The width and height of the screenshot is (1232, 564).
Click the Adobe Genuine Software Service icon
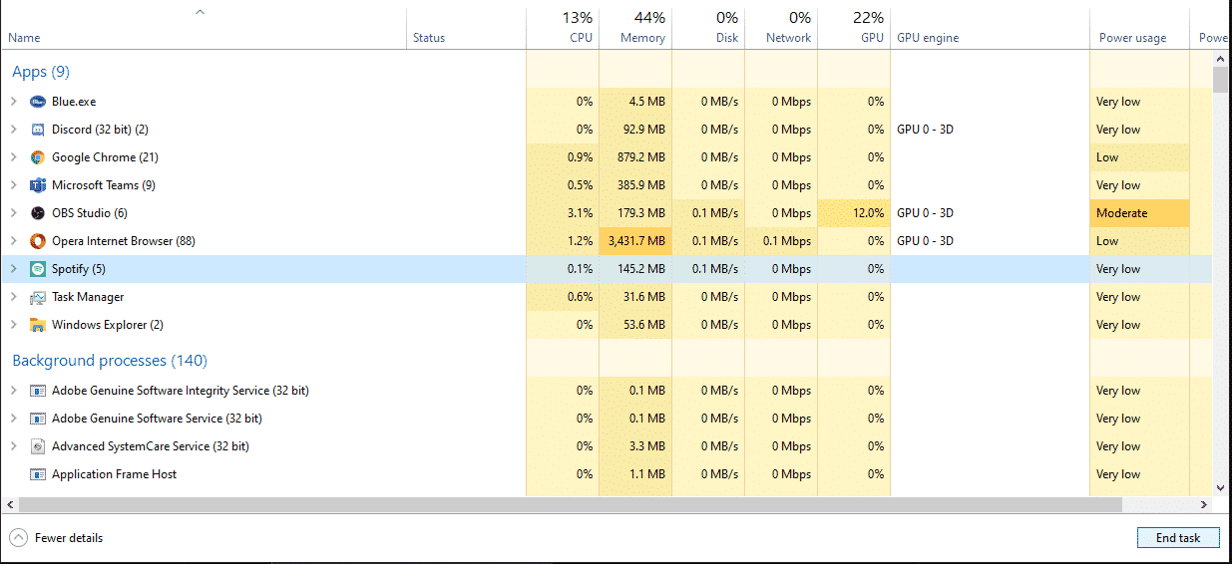38,419
